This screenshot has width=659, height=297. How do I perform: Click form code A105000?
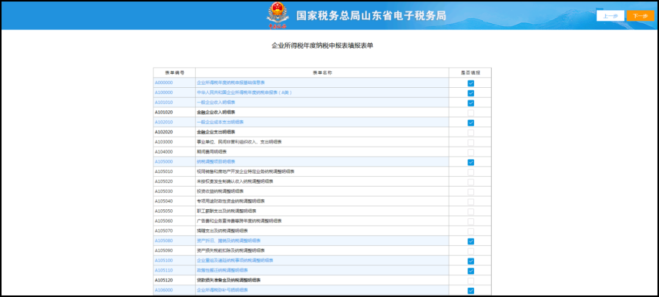pyautogui.click(x=164, y=162)
